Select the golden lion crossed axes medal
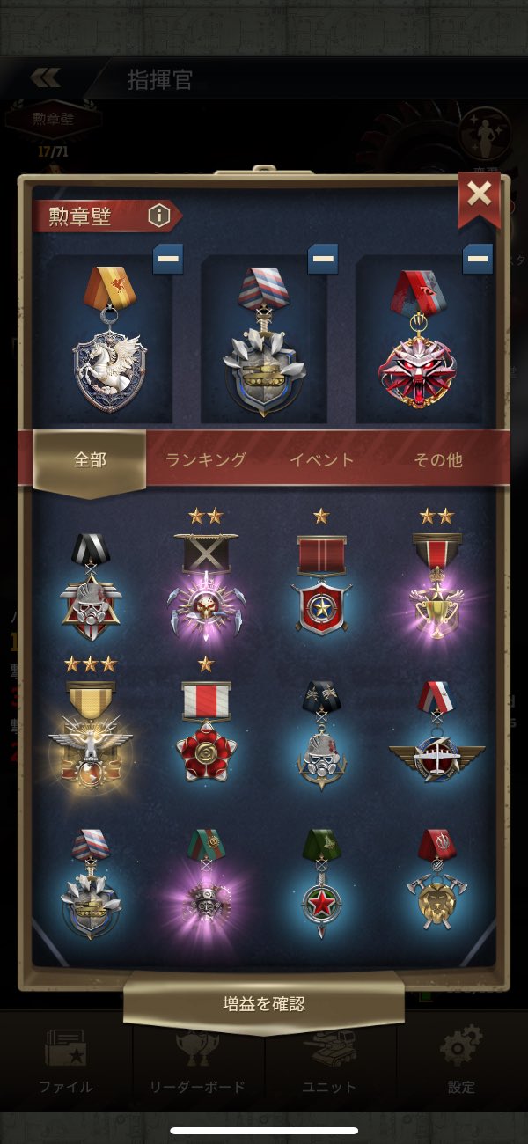Screen dimensions: 528x1144 point(437,880)
